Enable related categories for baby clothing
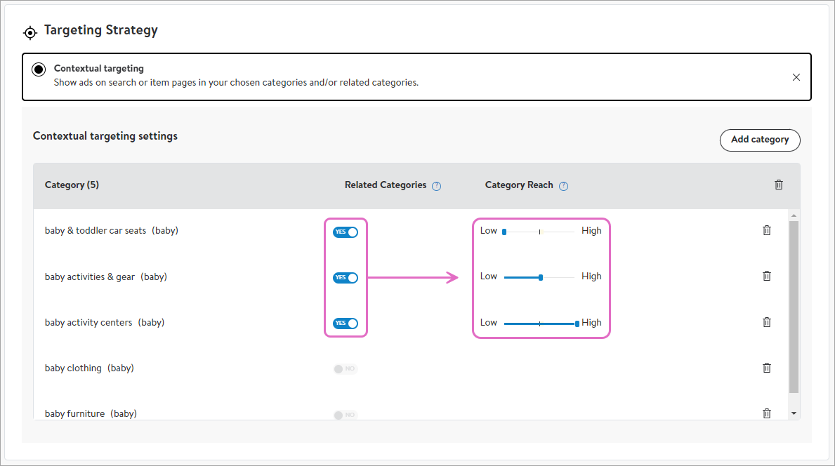The width and height of the screenshot is (835, 466). pos(346,369)
